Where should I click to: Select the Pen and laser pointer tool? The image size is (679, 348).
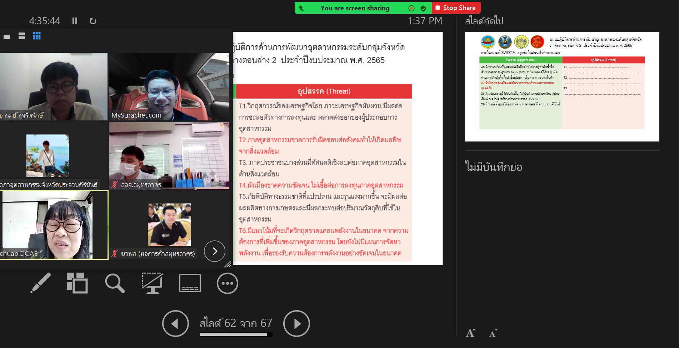(x=40, y=283)
